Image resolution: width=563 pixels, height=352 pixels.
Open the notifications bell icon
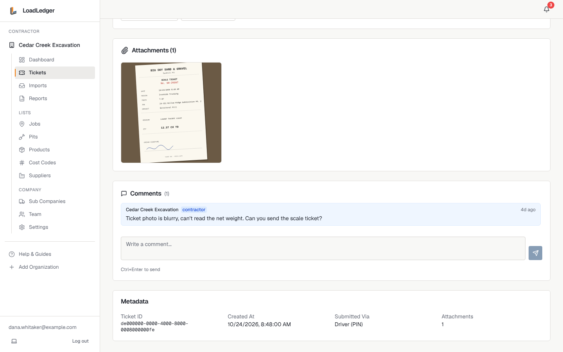tap(547, 9)
